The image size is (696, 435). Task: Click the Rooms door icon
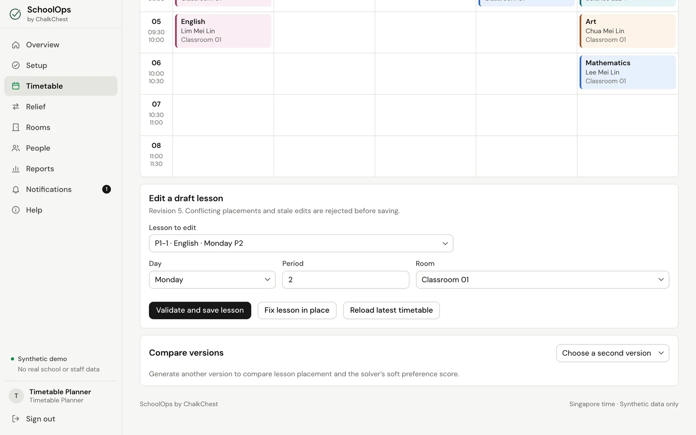click(x=16, y=127)
